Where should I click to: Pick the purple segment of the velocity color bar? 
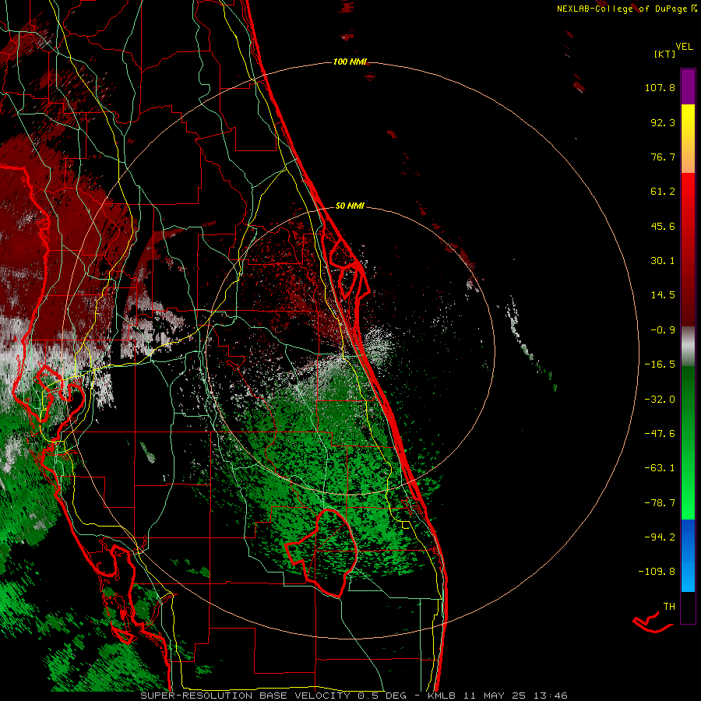point(688,86)
